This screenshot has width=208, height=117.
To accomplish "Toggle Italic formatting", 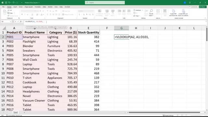I will tap(25, 14).
